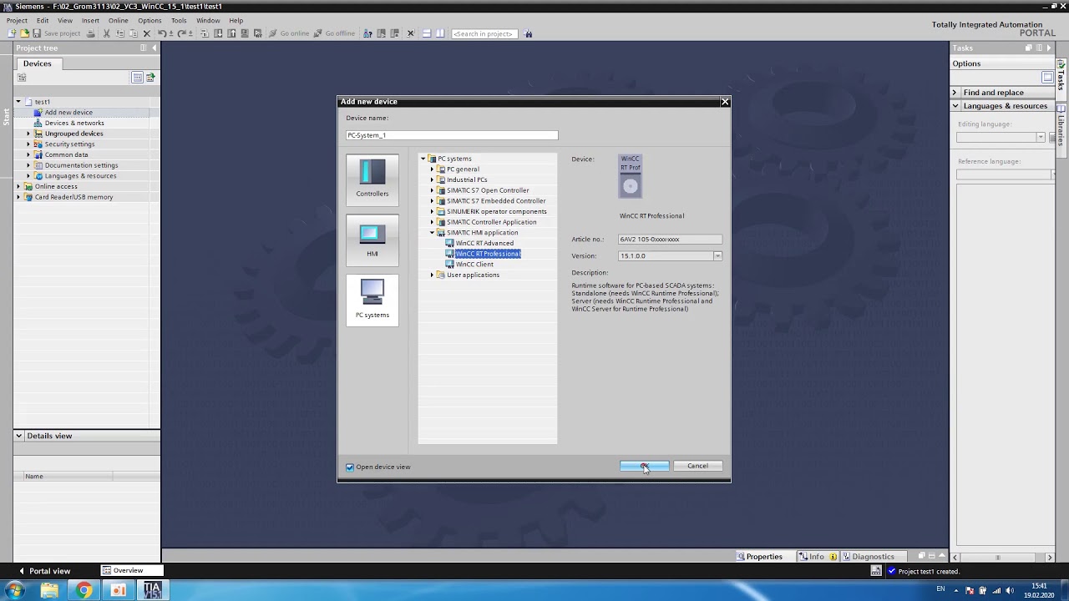Click the Save project toolbar button
This screenshot has height=601, width=1069.
tap(56, 33)
